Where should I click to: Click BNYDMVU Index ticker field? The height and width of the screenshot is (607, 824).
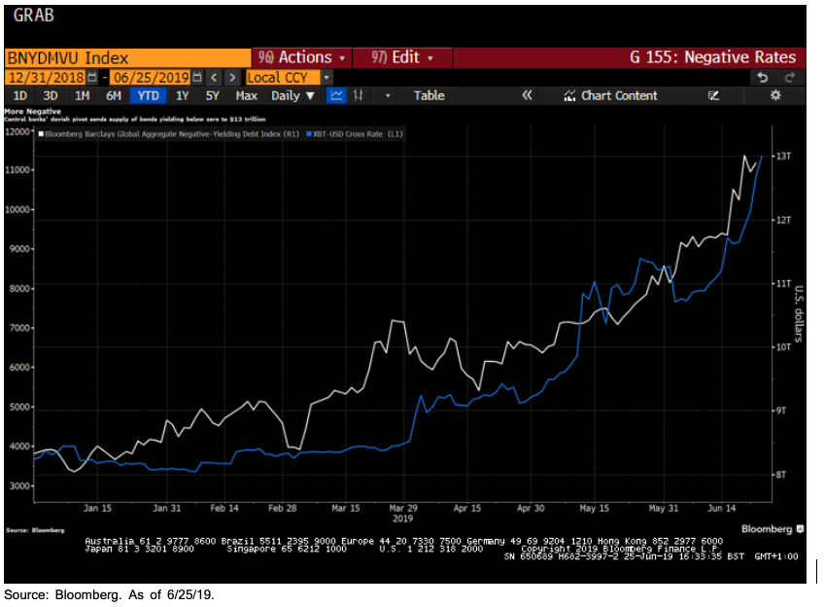pyautogui.click(x=127, y=57)
